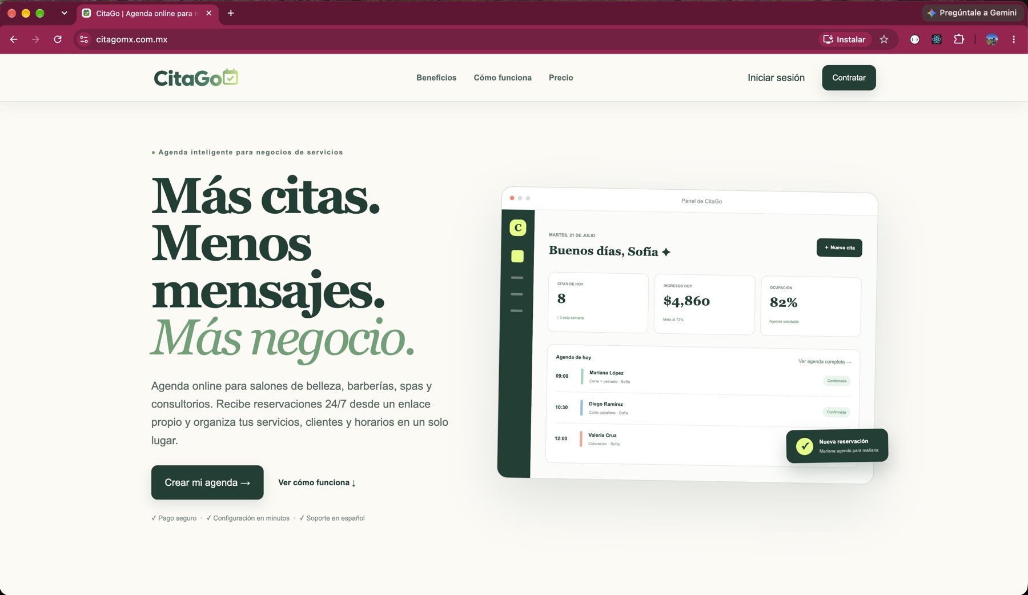Click Ver agenda completa link
1028x595 pixels.
coord(825,361)
